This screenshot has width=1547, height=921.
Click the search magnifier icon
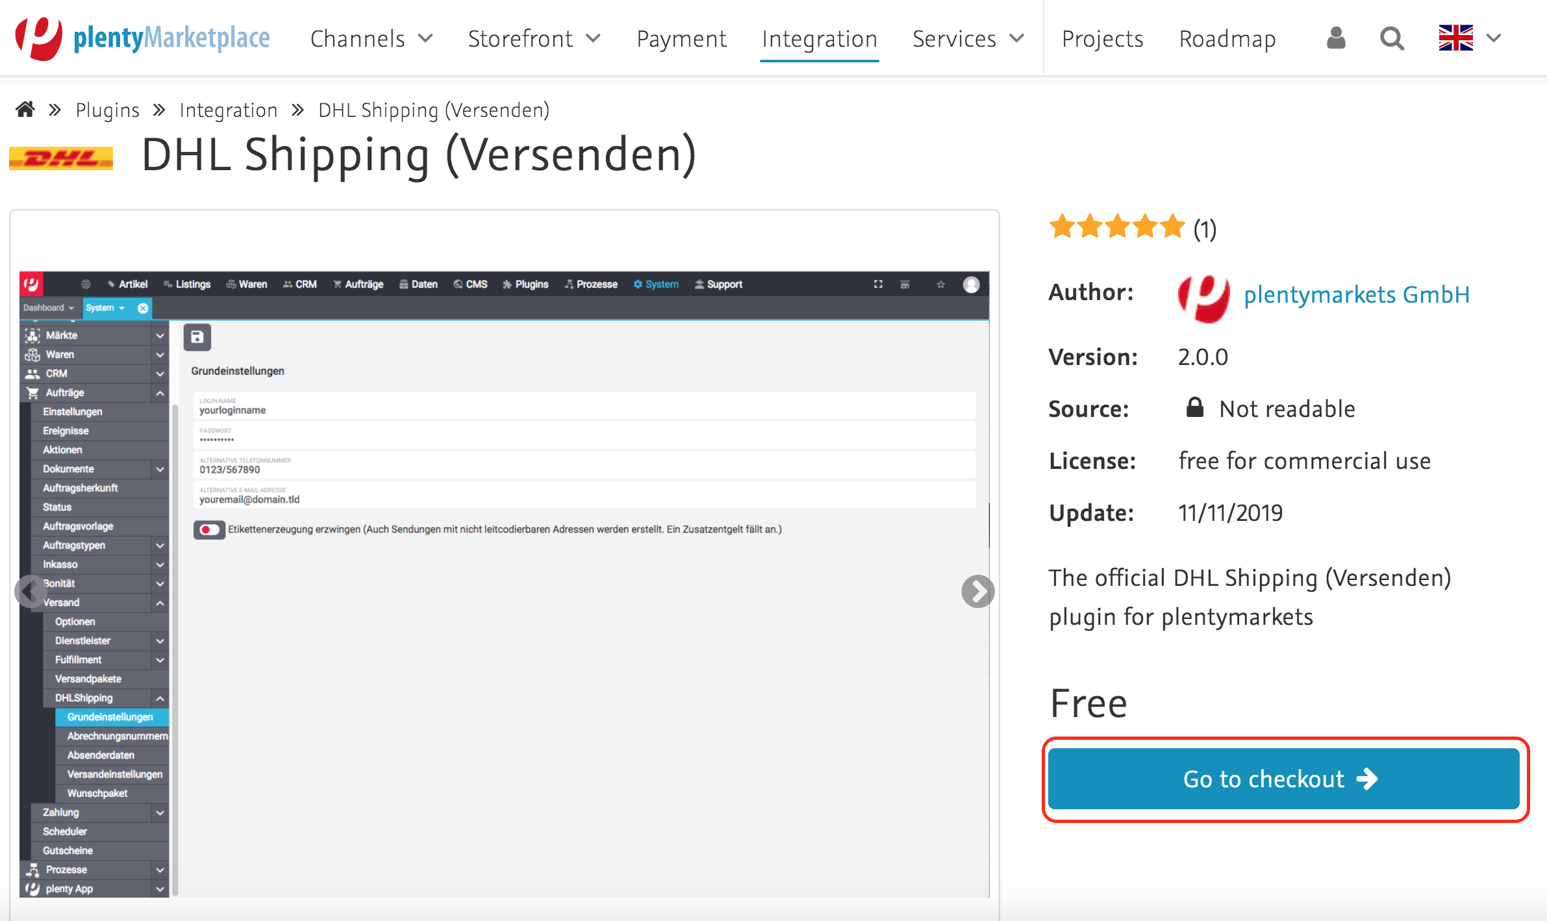click(x=1391, y=38)
